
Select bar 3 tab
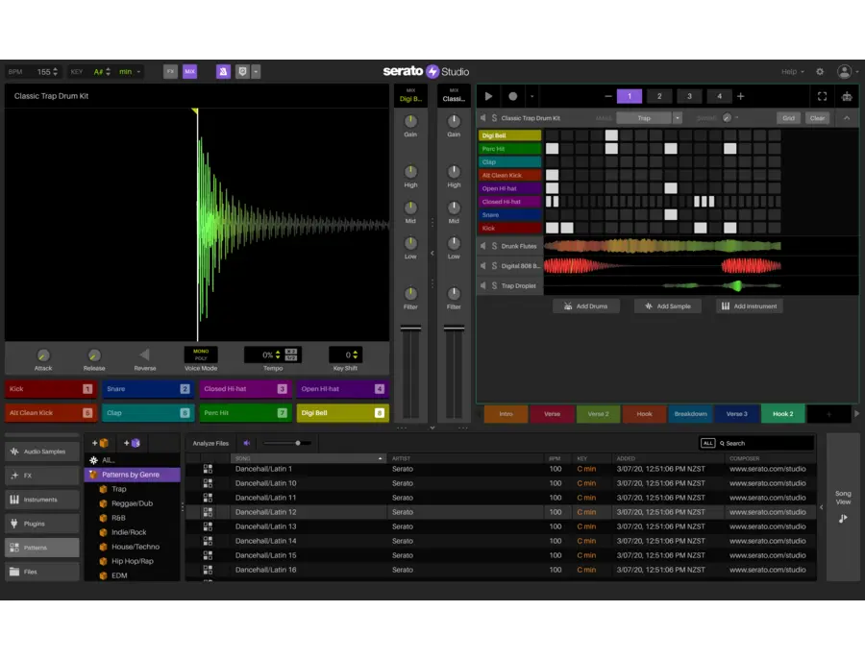(x=689, y=96)
